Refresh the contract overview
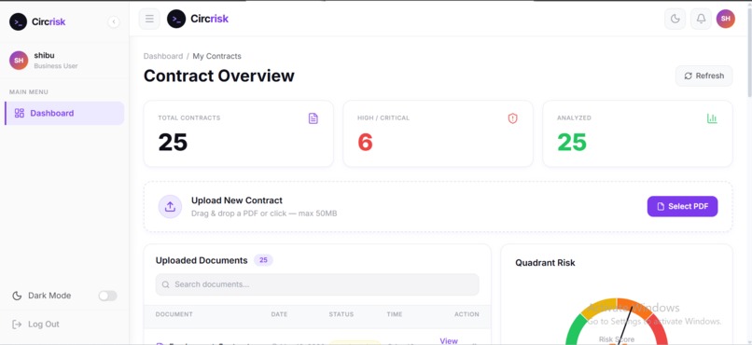Screen dimensions: 752x345 coord(704,76)
